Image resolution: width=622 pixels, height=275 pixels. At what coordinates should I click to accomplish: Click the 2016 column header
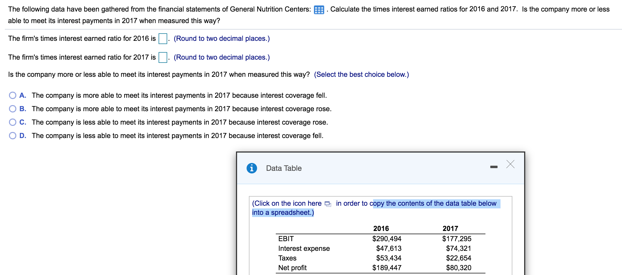381,229
